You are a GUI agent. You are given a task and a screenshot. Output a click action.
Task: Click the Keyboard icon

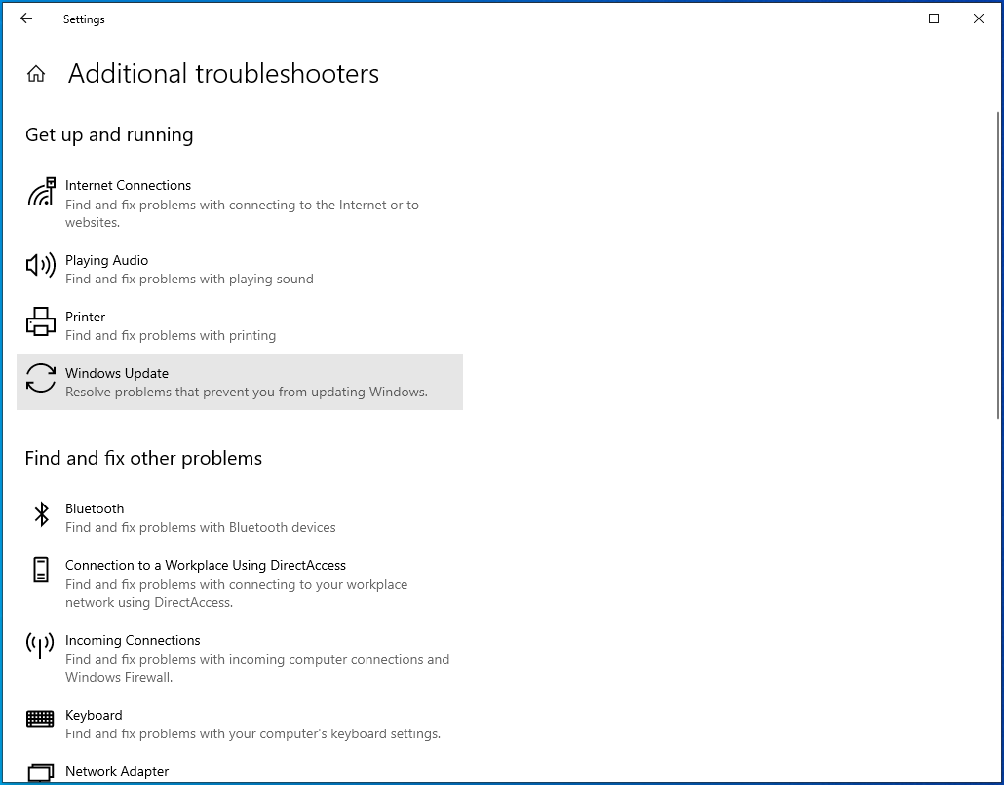click(x=41, y=719)
